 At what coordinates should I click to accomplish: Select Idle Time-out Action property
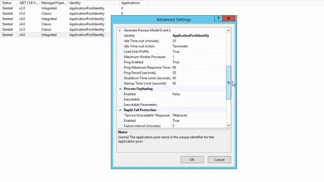tap(139, 46)
